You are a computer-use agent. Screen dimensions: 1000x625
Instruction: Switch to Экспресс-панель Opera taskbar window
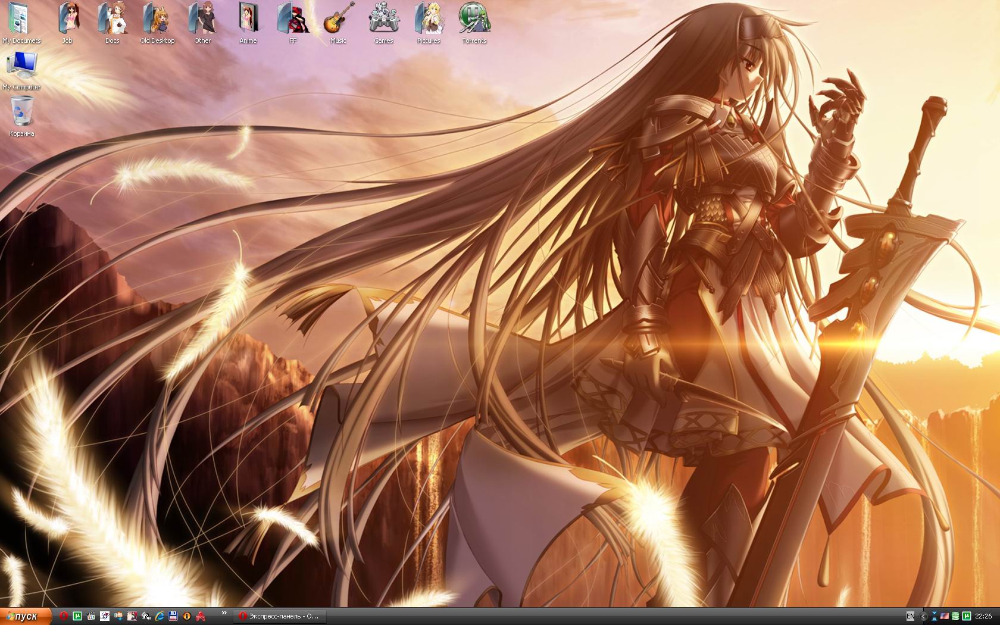(279, 616)
